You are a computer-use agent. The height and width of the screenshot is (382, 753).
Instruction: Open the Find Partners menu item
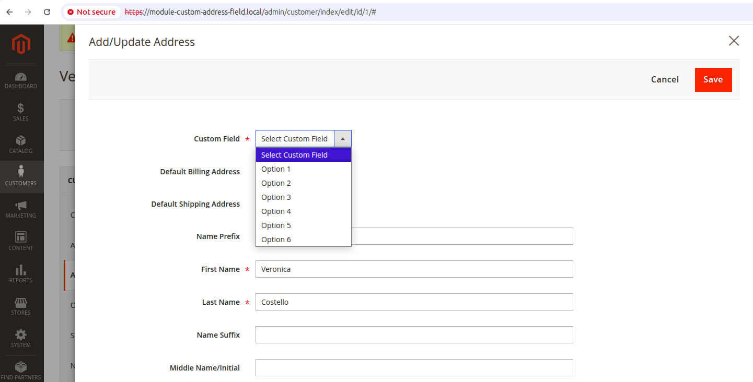(21, 370)
